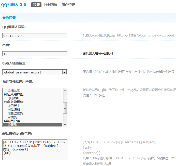Click the 新帖推送到QQ群 explanation text
The height and width of the screenshot is (166, 176).
coord(129,90)
